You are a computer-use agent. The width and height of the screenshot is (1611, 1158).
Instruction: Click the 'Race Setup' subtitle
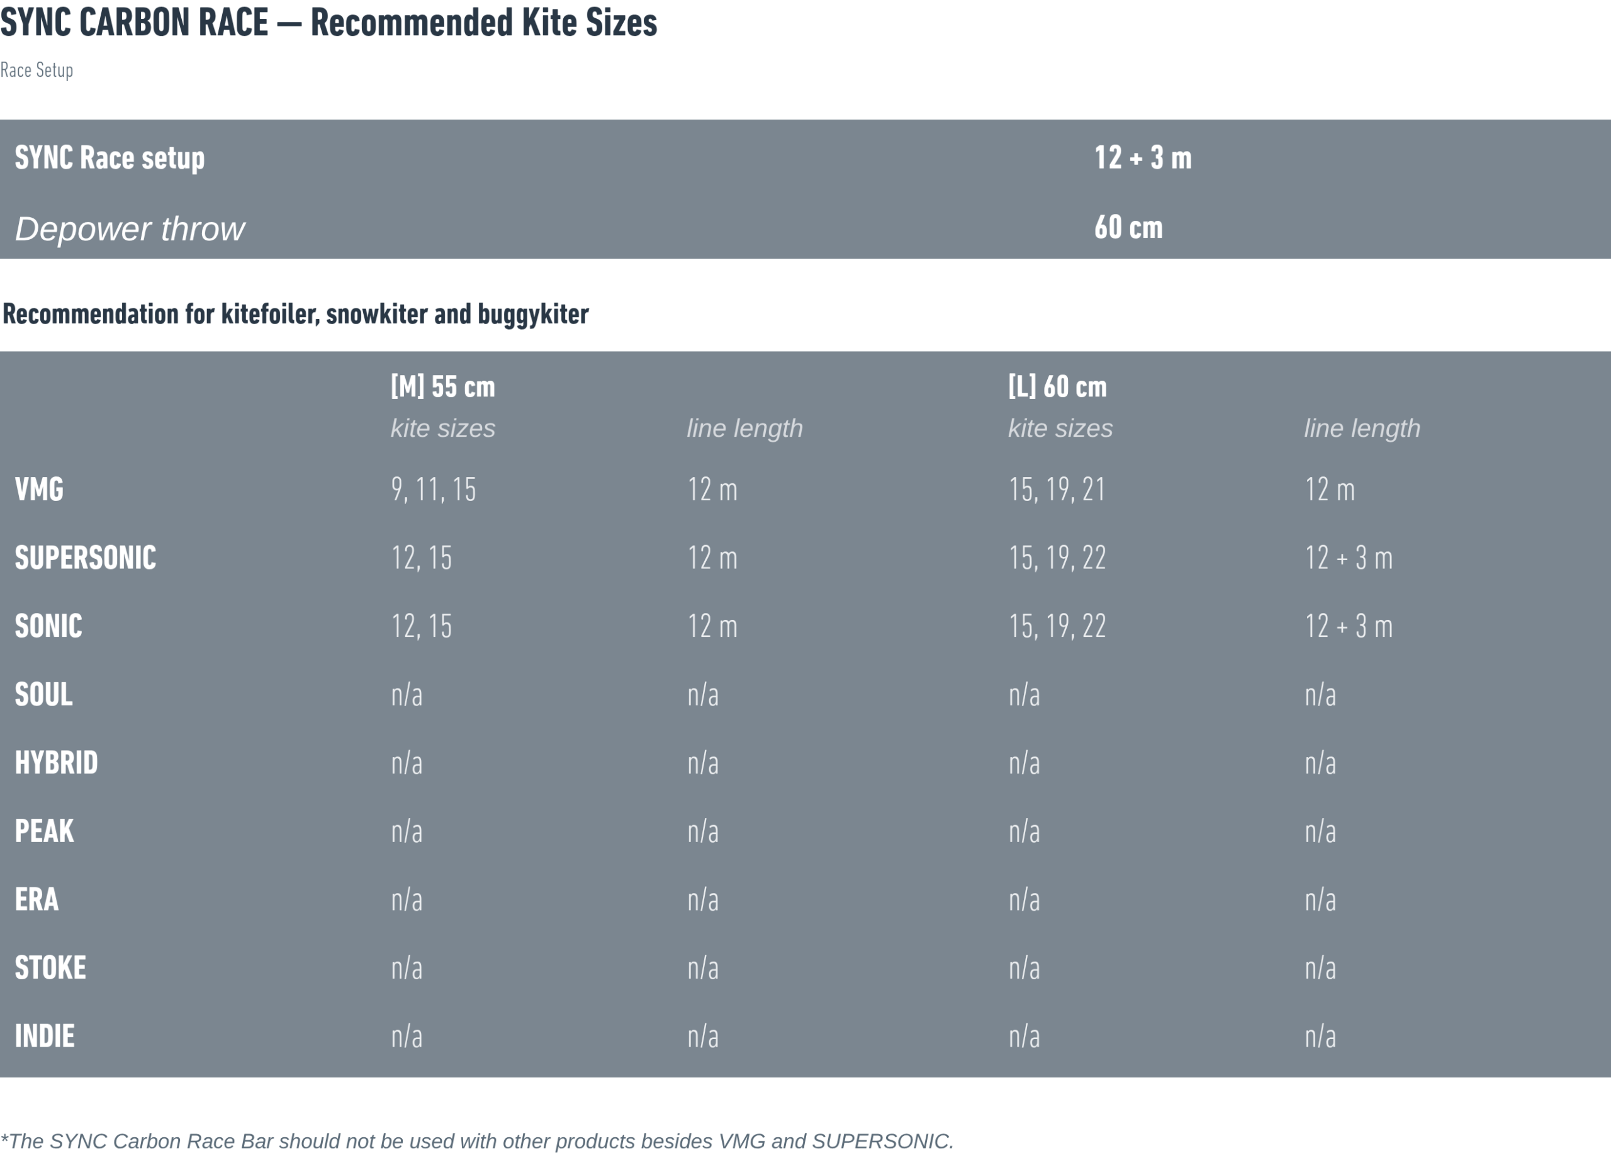37,70
